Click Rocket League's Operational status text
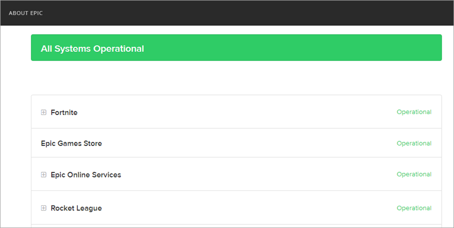 (414, 208)
